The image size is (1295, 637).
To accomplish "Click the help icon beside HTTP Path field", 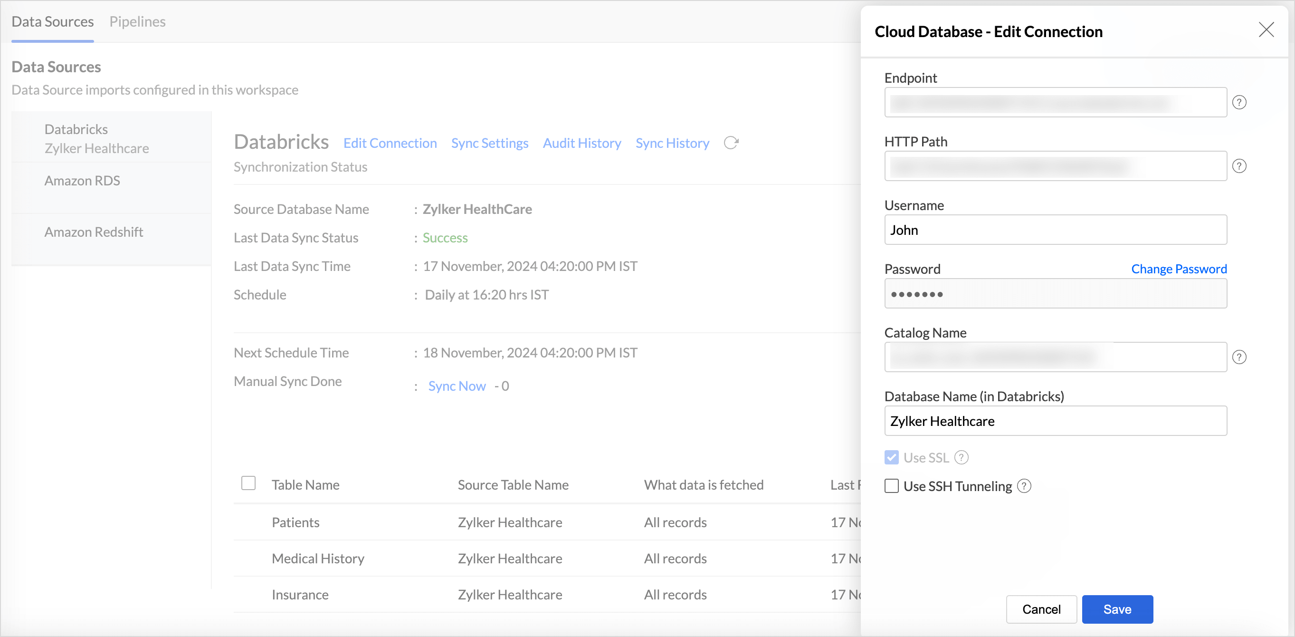I will tap(1239, 166).
